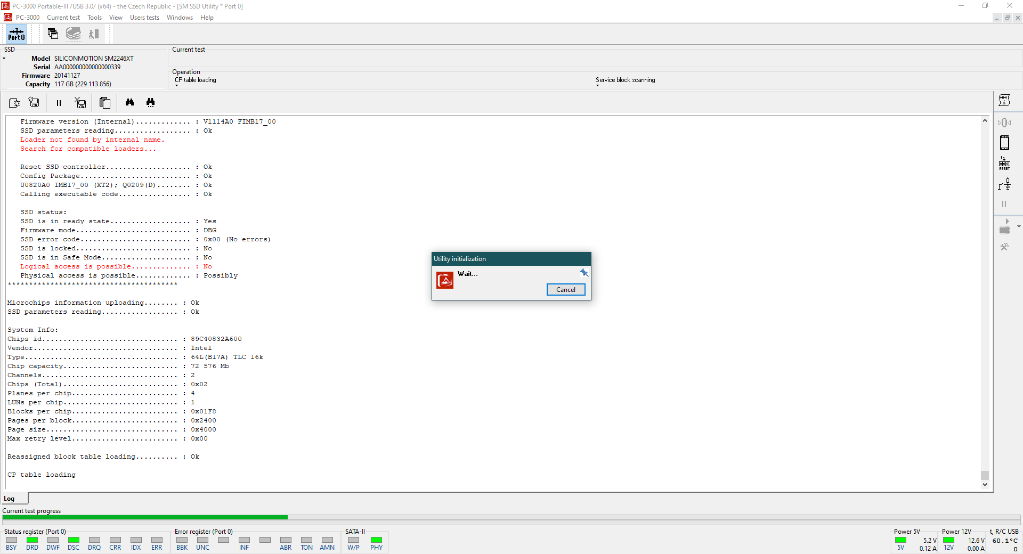1023x554 pixels.
Task: Click the binary info scroll icon
Action: click(1004, 100)
